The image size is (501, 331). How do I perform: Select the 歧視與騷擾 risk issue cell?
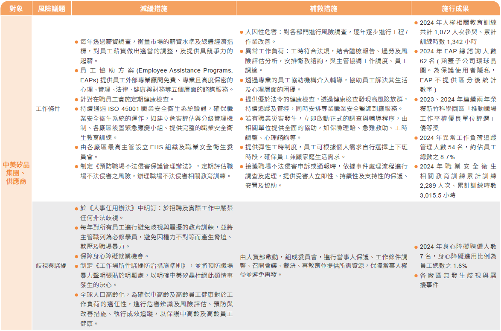point(51,266)
